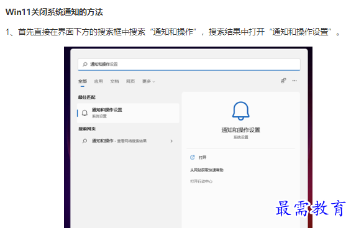Click the search box containing 通知和操作设置
351x228 pixels.
[x=189, y=65]
